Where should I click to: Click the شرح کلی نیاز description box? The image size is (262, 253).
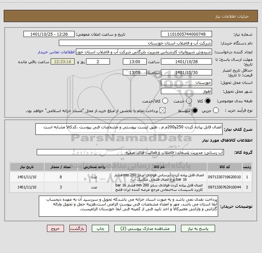click(x=129, y=129)
